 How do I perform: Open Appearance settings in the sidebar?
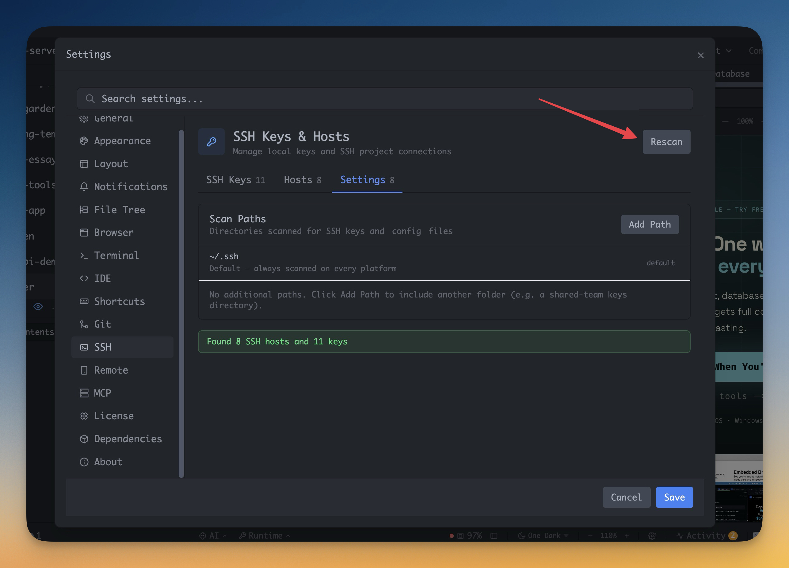click(x=122, y=141)
